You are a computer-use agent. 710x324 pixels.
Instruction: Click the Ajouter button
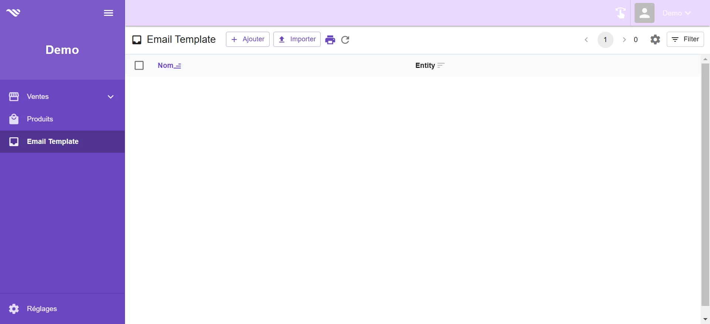pyautogui.click(x=248, y=39)
